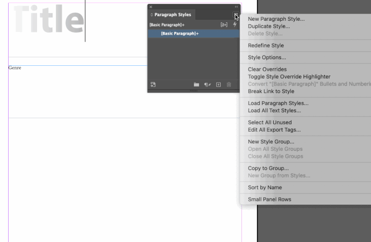Choose Clear Overrides menu entry
This screenshot has height=242, width=371.
coord(267,69)
